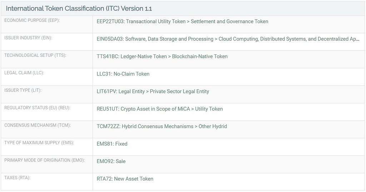Screen dimensions: 366x192
Task: Select the CONSENSUS MECHANISM (TCM) label
Action: point(38,125)
